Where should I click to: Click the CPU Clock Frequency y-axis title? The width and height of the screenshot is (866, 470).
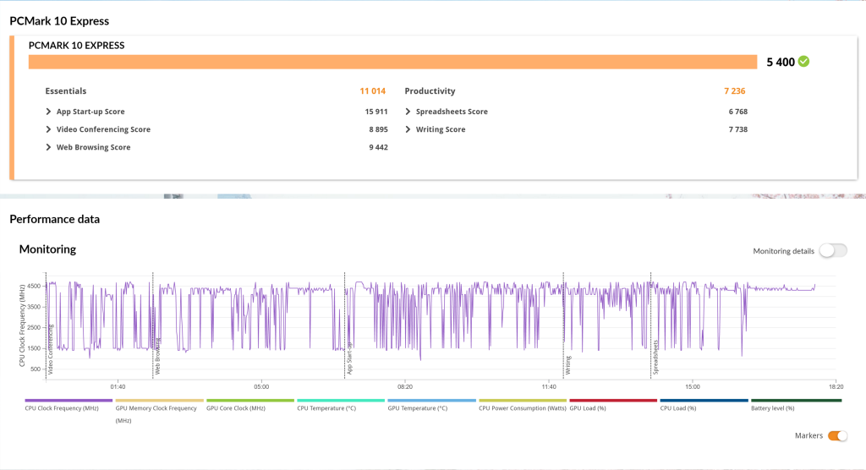coord(22,325)
